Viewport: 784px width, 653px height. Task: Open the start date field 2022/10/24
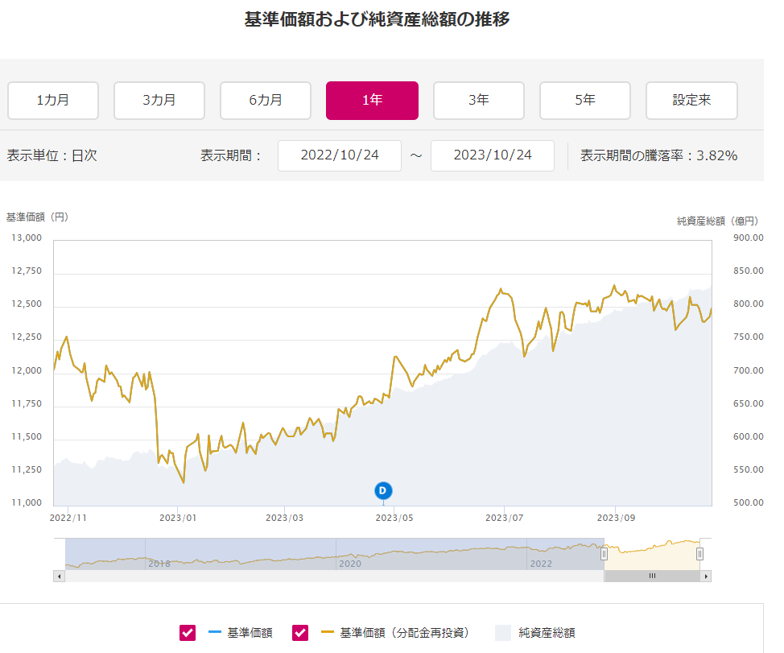(340, 155)
